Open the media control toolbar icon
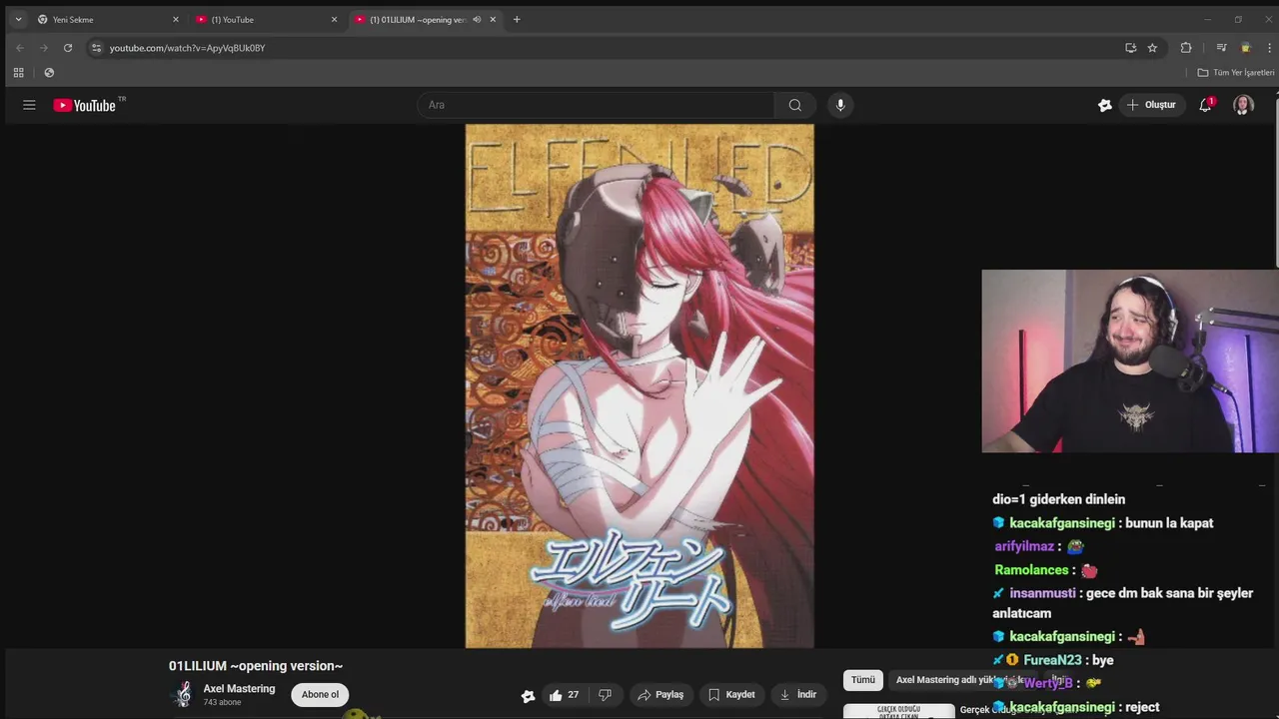Image resolution: width=1279 pixels, height=719 pixels. 1221,48
